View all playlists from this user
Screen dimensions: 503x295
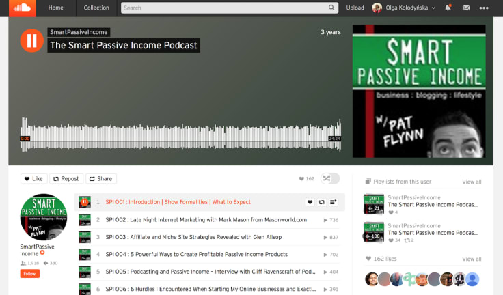click(472, 182)
